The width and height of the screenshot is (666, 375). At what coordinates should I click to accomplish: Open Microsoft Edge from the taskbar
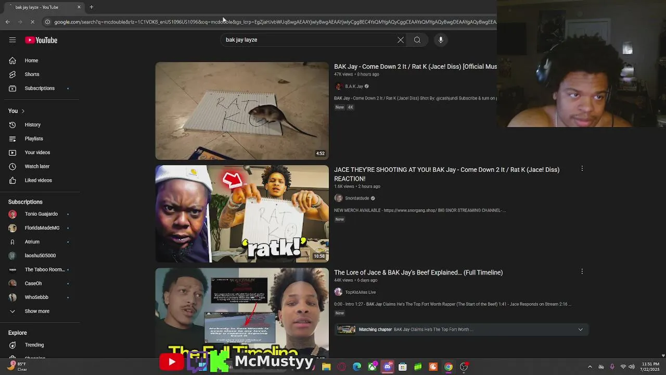[x=357, y=367]
